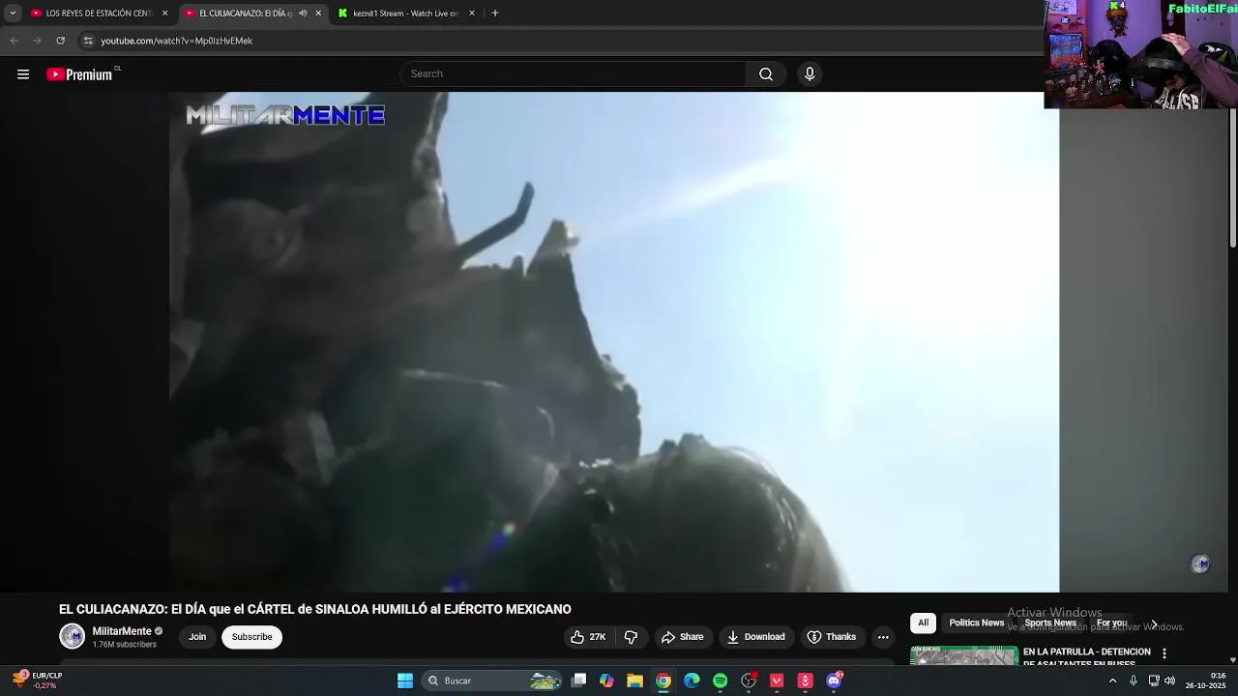Screen dimensions: 1238x696
Task: Click into the YouTube Search field
Action: pos(573,74)
